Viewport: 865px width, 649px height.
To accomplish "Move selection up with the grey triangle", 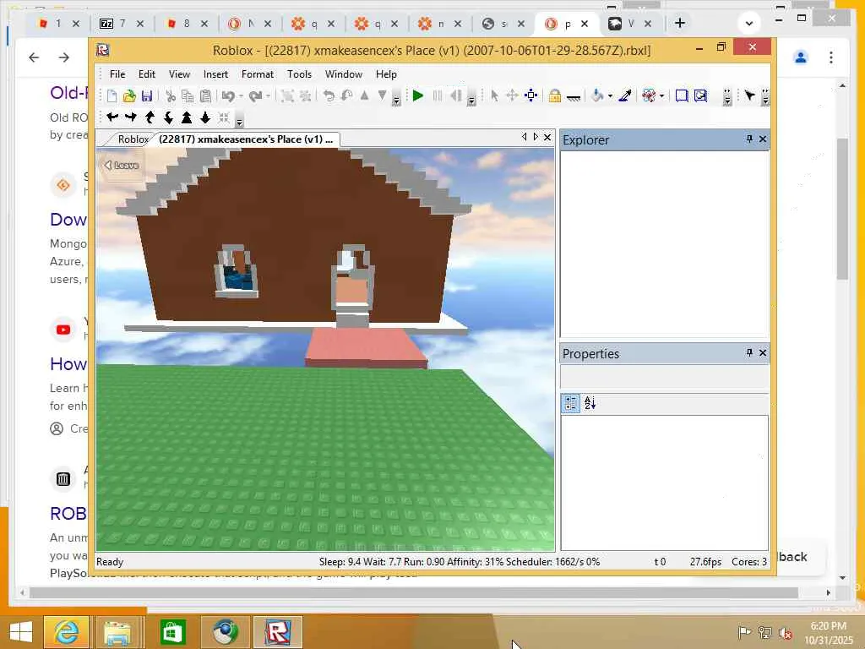I will 364,96.
